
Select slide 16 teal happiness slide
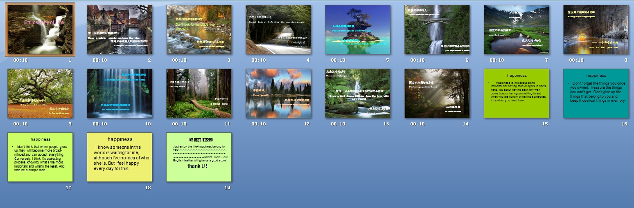pyautogui.click(x=596, y=93)
